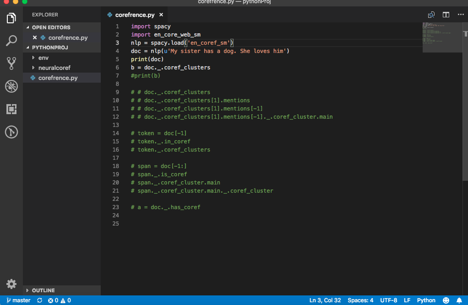Click the code minimap preview
The image size is (468, 305).
coord(442,37)
